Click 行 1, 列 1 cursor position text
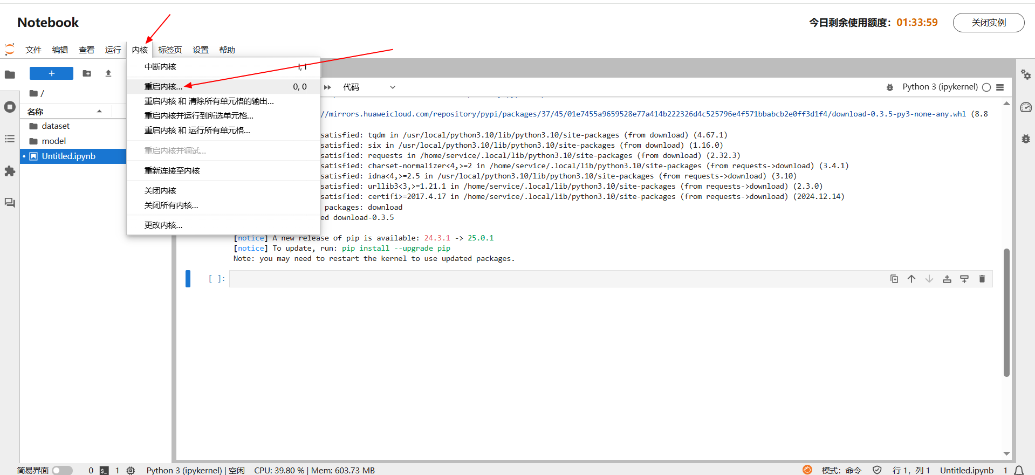Viewport: 1035px width, 475px height. 911,471
